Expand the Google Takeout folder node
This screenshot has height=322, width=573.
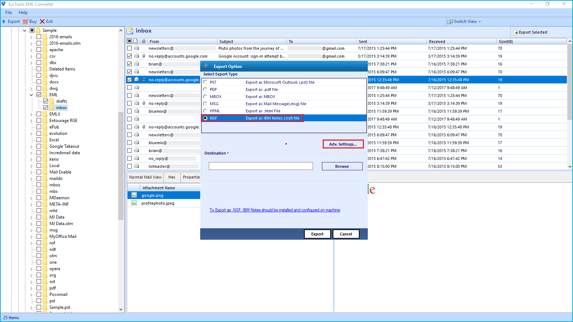pyautogui.click(x=32, y=147)
